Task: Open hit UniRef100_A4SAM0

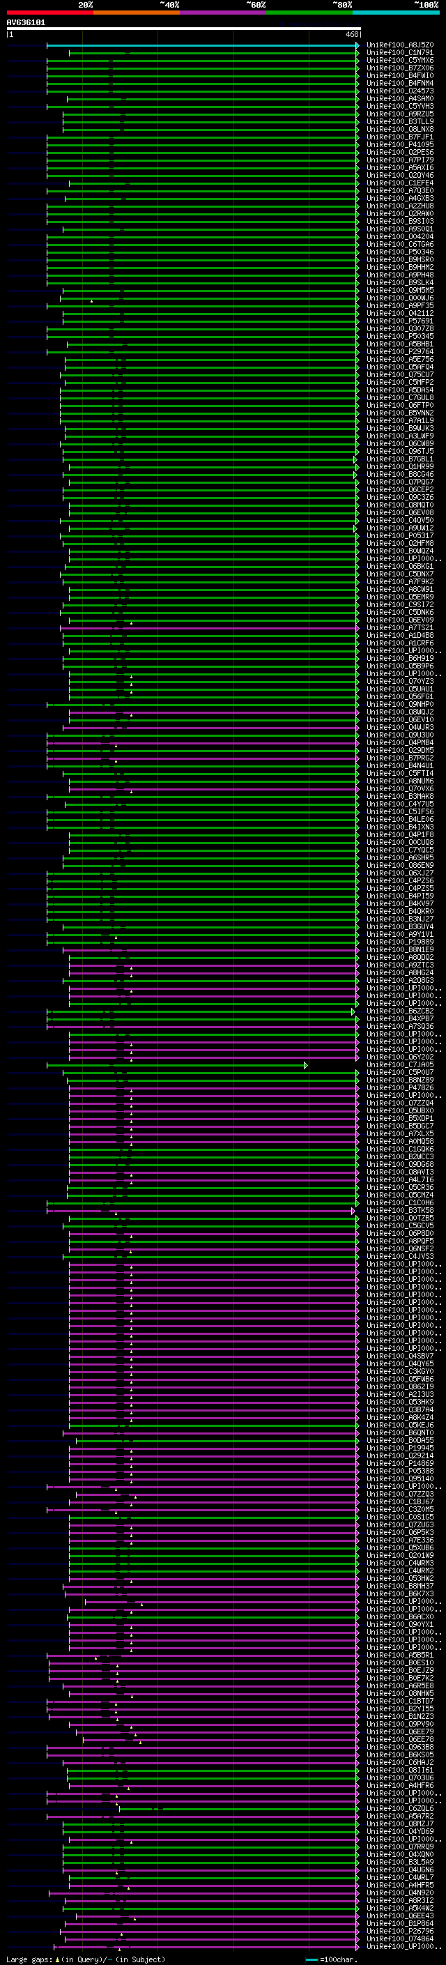Action: [x=400, y=98]
